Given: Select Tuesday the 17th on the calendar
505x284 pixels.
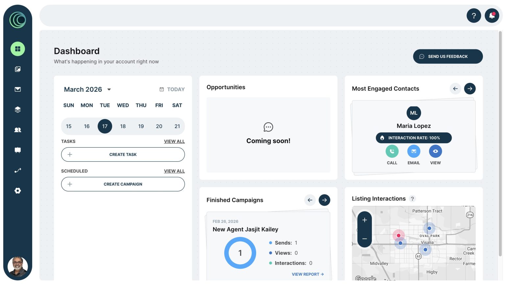Looking at the screenshot, I should point(105,126).
